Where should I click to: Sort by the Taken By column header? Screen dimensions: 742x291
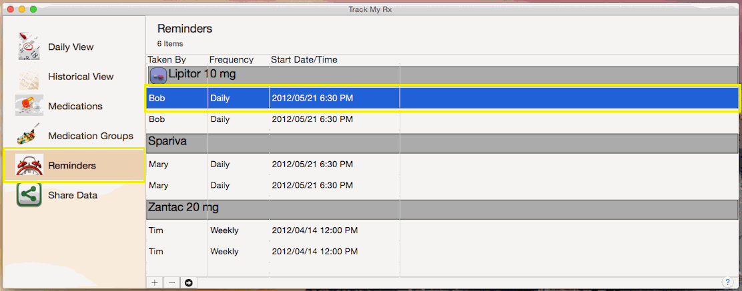click(167, 59)
